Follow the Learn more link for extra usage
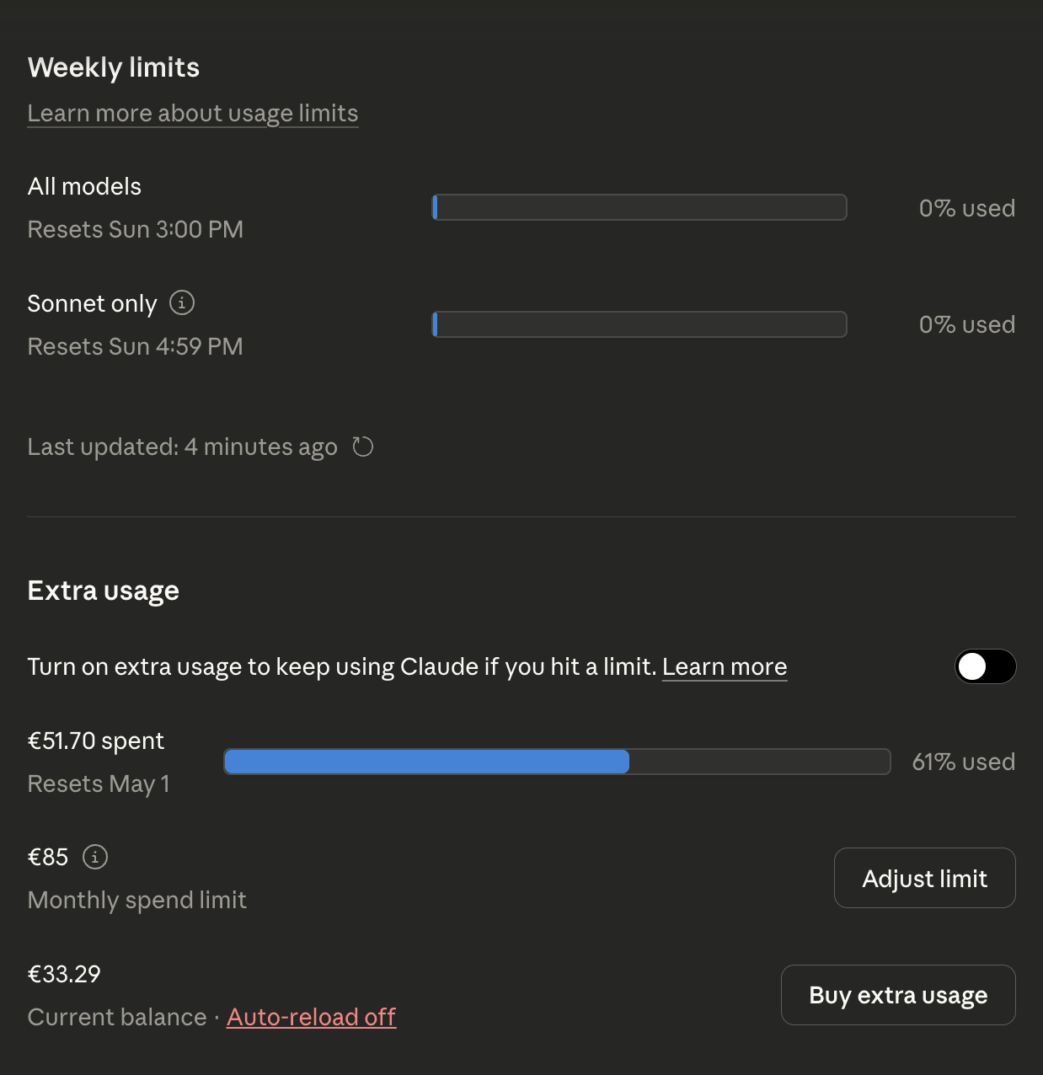 725,666
